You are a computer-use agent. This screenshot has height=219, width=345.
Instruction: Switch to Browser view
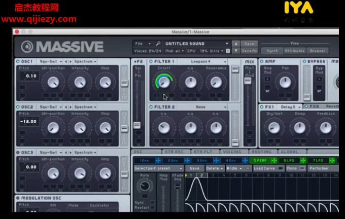317,51
